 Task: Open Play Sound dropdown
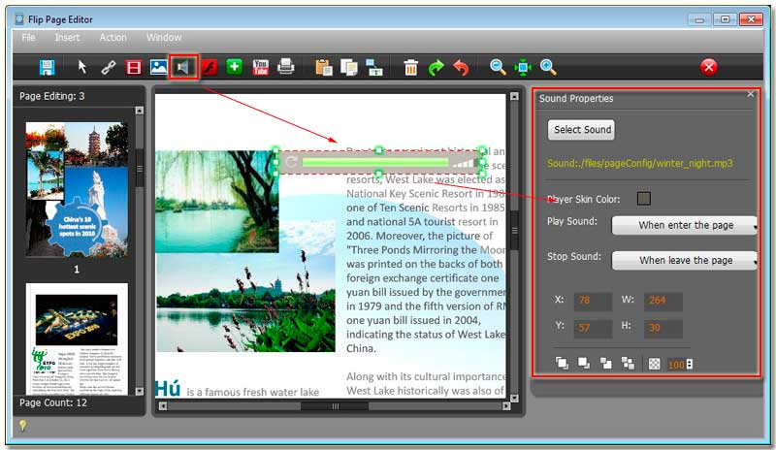pyautogui.click(x=685, y=225)
